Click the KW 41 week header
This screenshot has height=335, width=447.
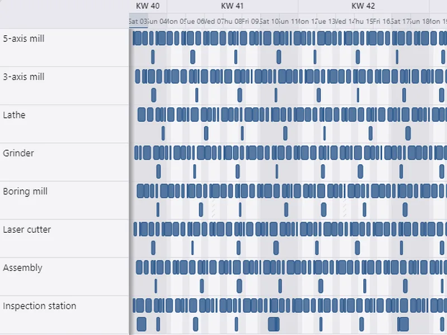232,6
